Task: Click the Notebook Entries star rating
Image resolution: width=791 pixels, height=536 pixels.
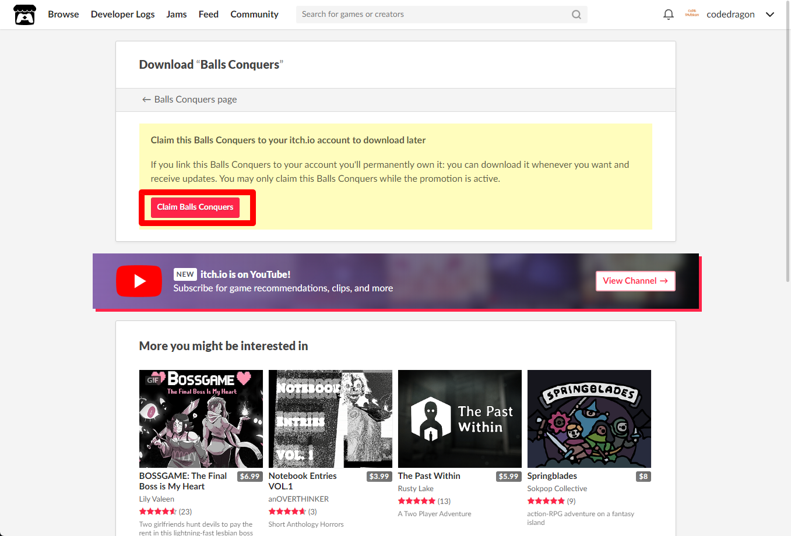Action: 287,512
